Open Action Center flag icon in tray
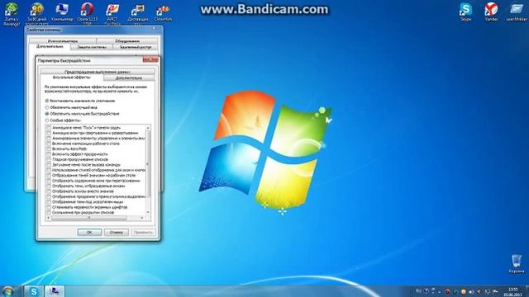The width and height of the screenshot is (529, 297). pyautogui.click(x=495, y=292)
